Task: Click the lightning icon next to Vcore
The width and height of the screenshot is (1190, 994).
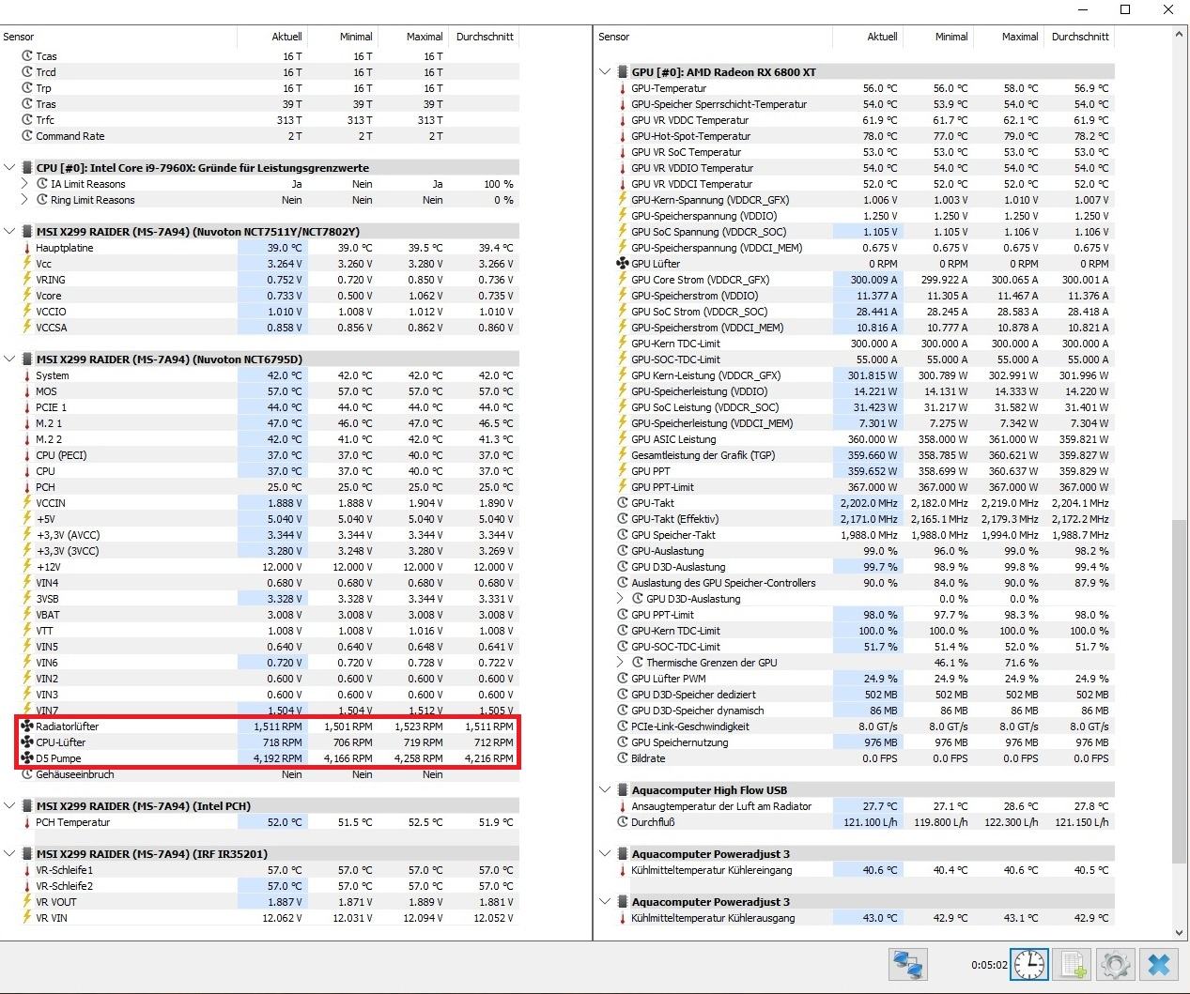Action: pyautogui.click(x=27, y=296)
